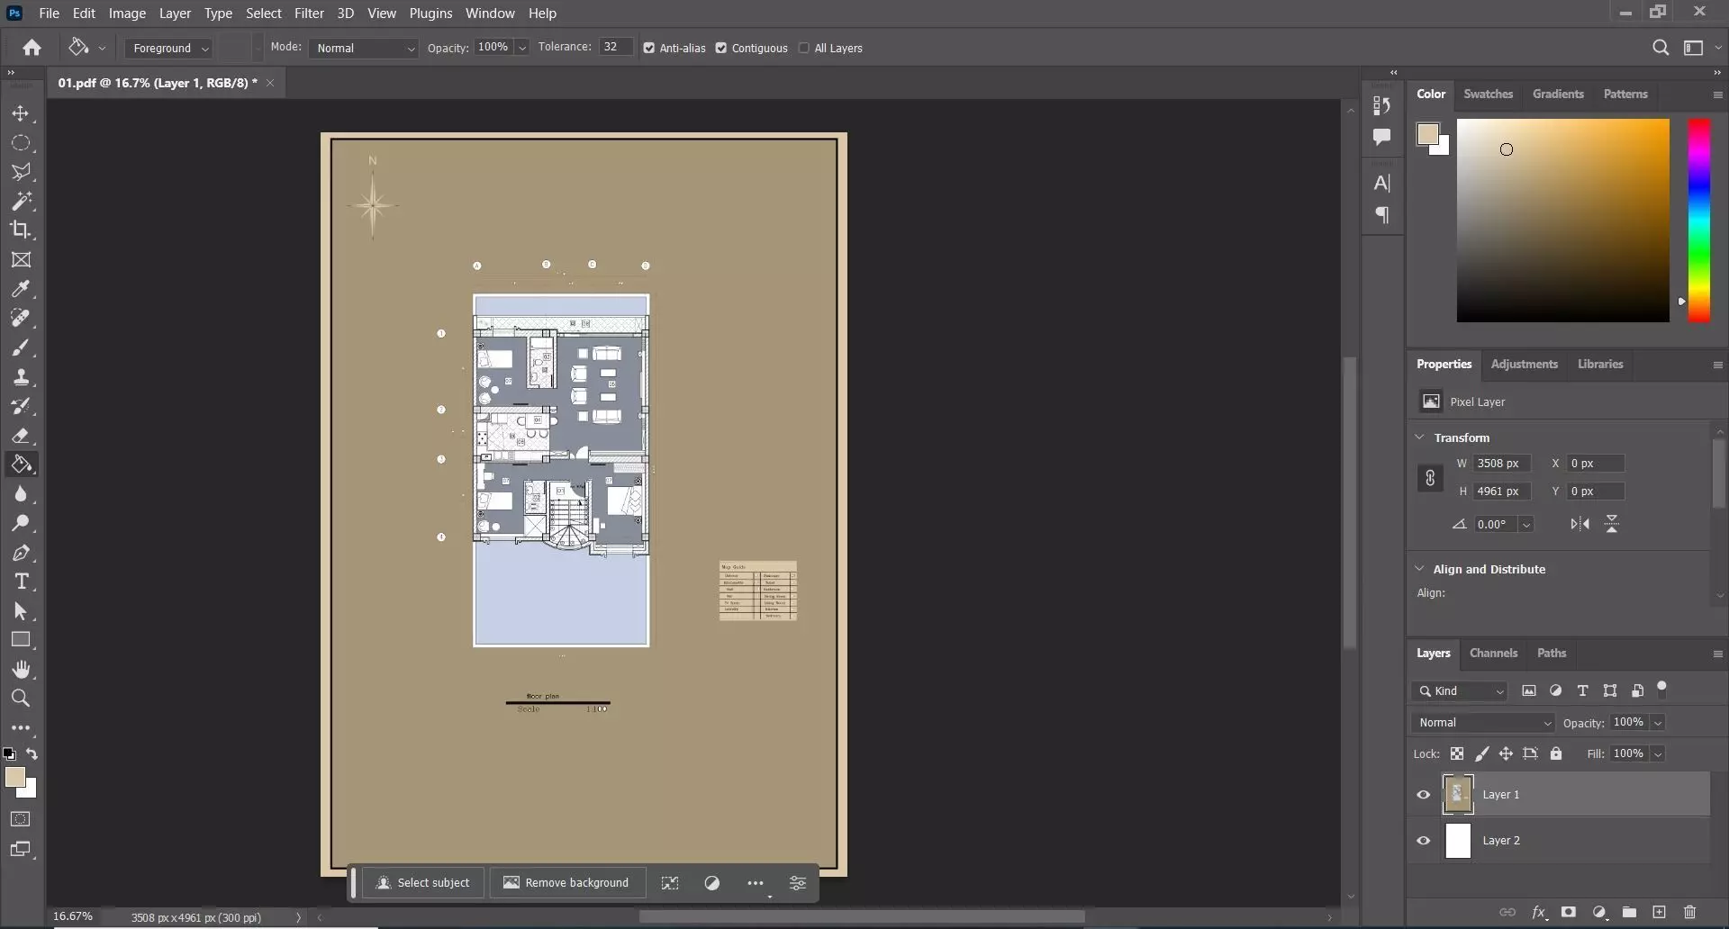Open the layer Kind filter dropdown
Image resolution: width=1729 pixels, height=929 pixels.
coord(1459,690)
